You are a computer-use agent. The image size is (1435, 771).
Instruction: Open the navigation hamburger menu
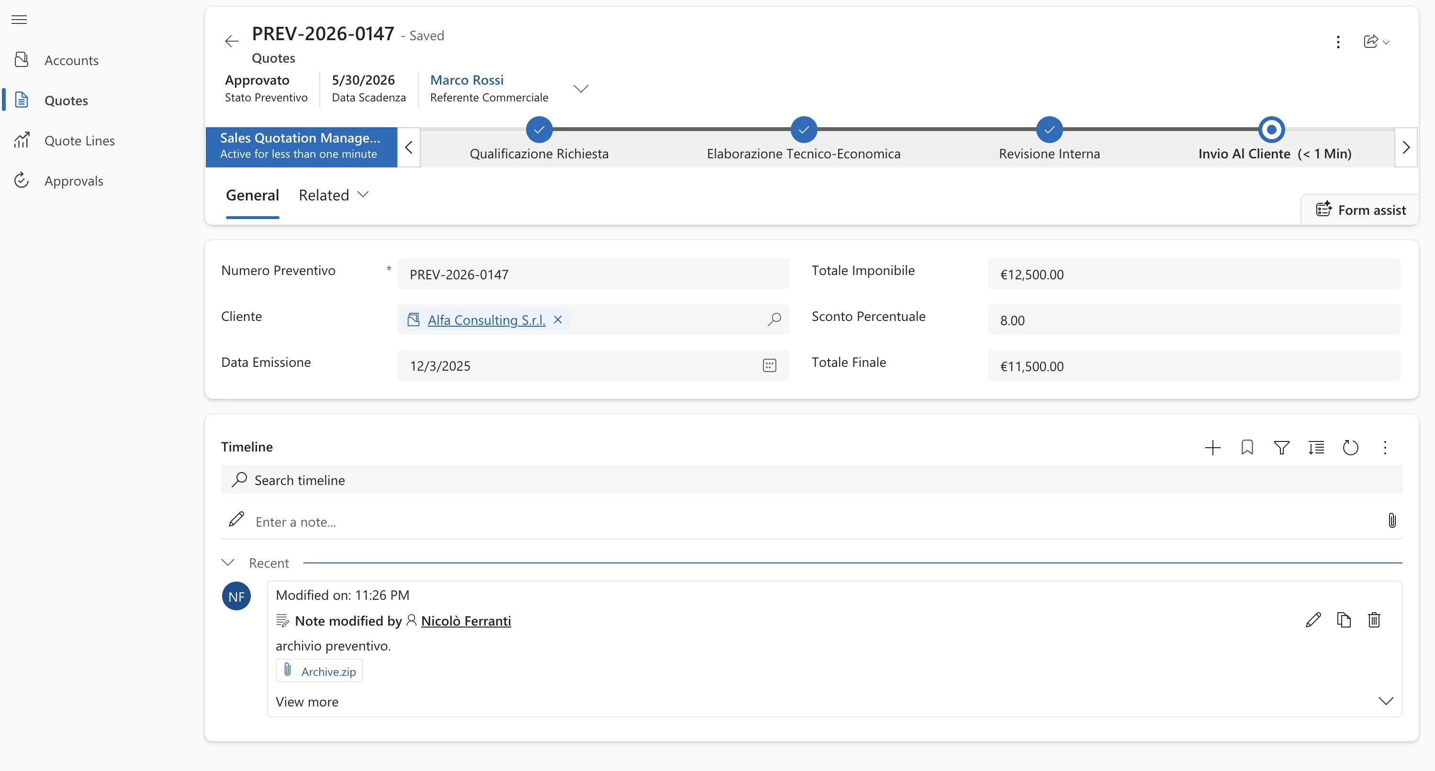click(x=19, y=20)
